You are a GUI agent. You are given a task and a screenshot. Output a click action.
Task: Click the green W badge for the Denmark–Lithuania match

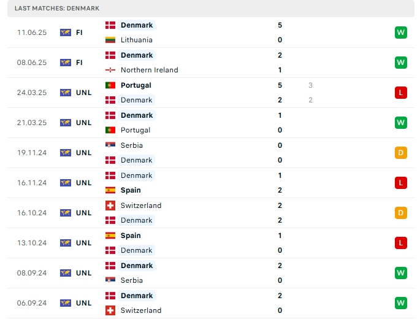click(x=401, y=33)
